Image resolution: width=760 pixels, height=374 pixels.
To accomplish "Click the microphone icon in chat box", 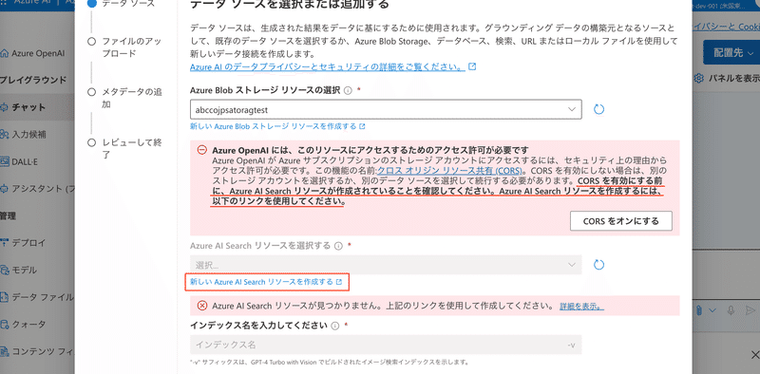I will coord(731,309).
